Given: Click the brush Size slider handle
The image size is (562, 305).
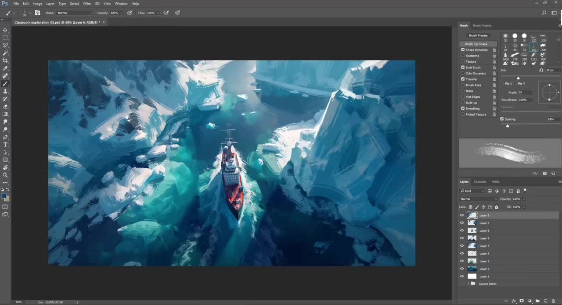Looking at the screenshot, I should [x=518, y=78].
